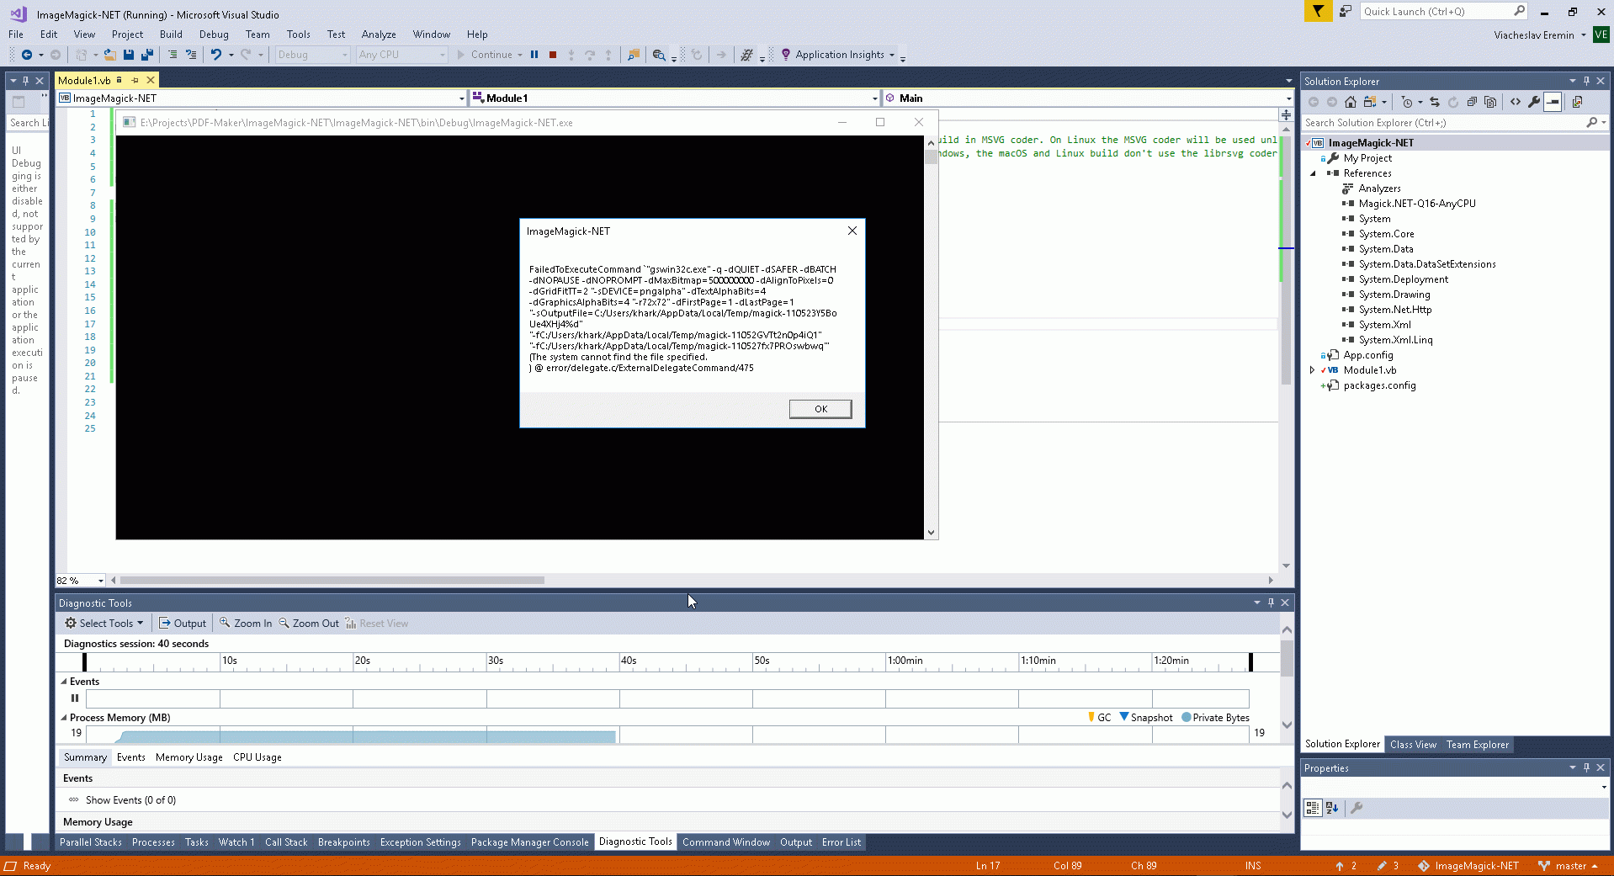Click the View Code icon in Solution Explorer

[1516, 102]
